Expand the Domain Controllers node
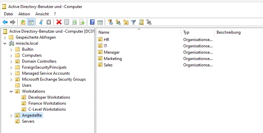 11,61
